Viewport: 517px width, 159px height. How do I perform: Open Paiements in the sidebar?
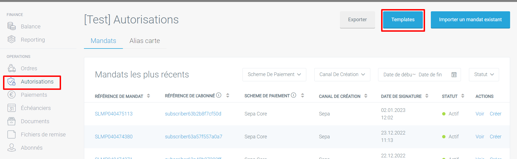34,95
